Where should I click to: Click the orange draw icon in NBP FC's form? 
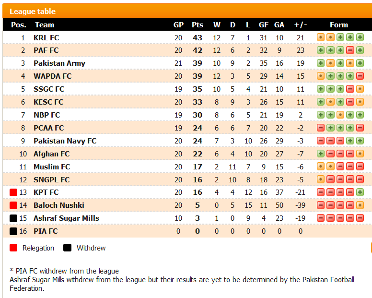[x=340, y=115]
